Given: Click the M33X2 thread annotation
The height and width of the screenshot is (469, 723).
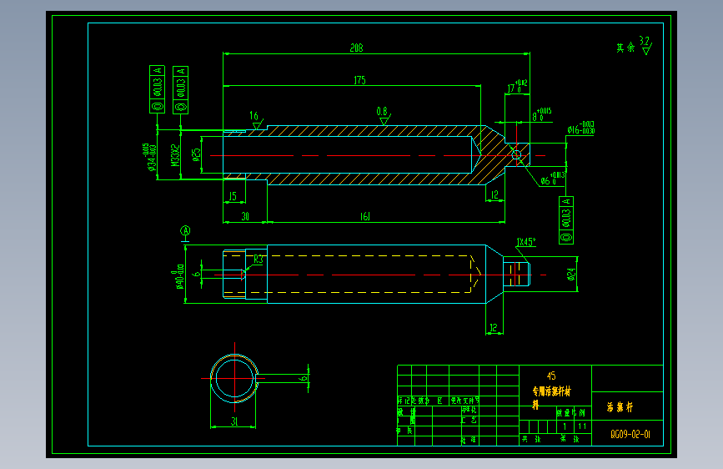Looking at the screenshot, I should click(x=175, y=155).
